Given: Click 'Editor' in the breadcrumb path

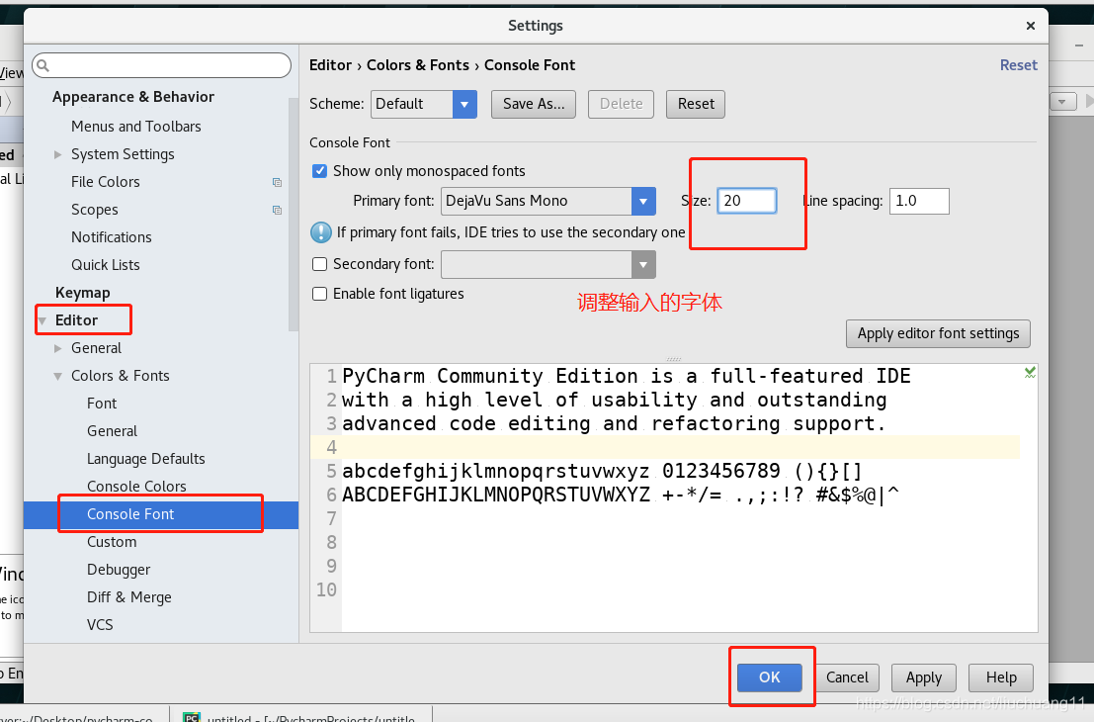Looking at the screenshot, I should point(331,65).
